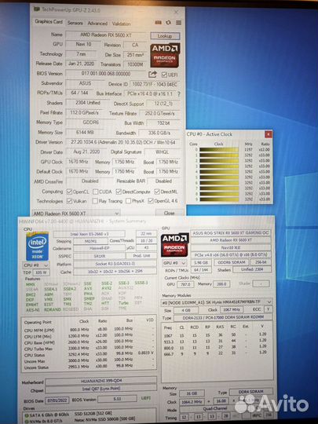Screen dimensions: 318x424
Task: Open the memory module selector dropdown
Action: click(x=217, y=302)
